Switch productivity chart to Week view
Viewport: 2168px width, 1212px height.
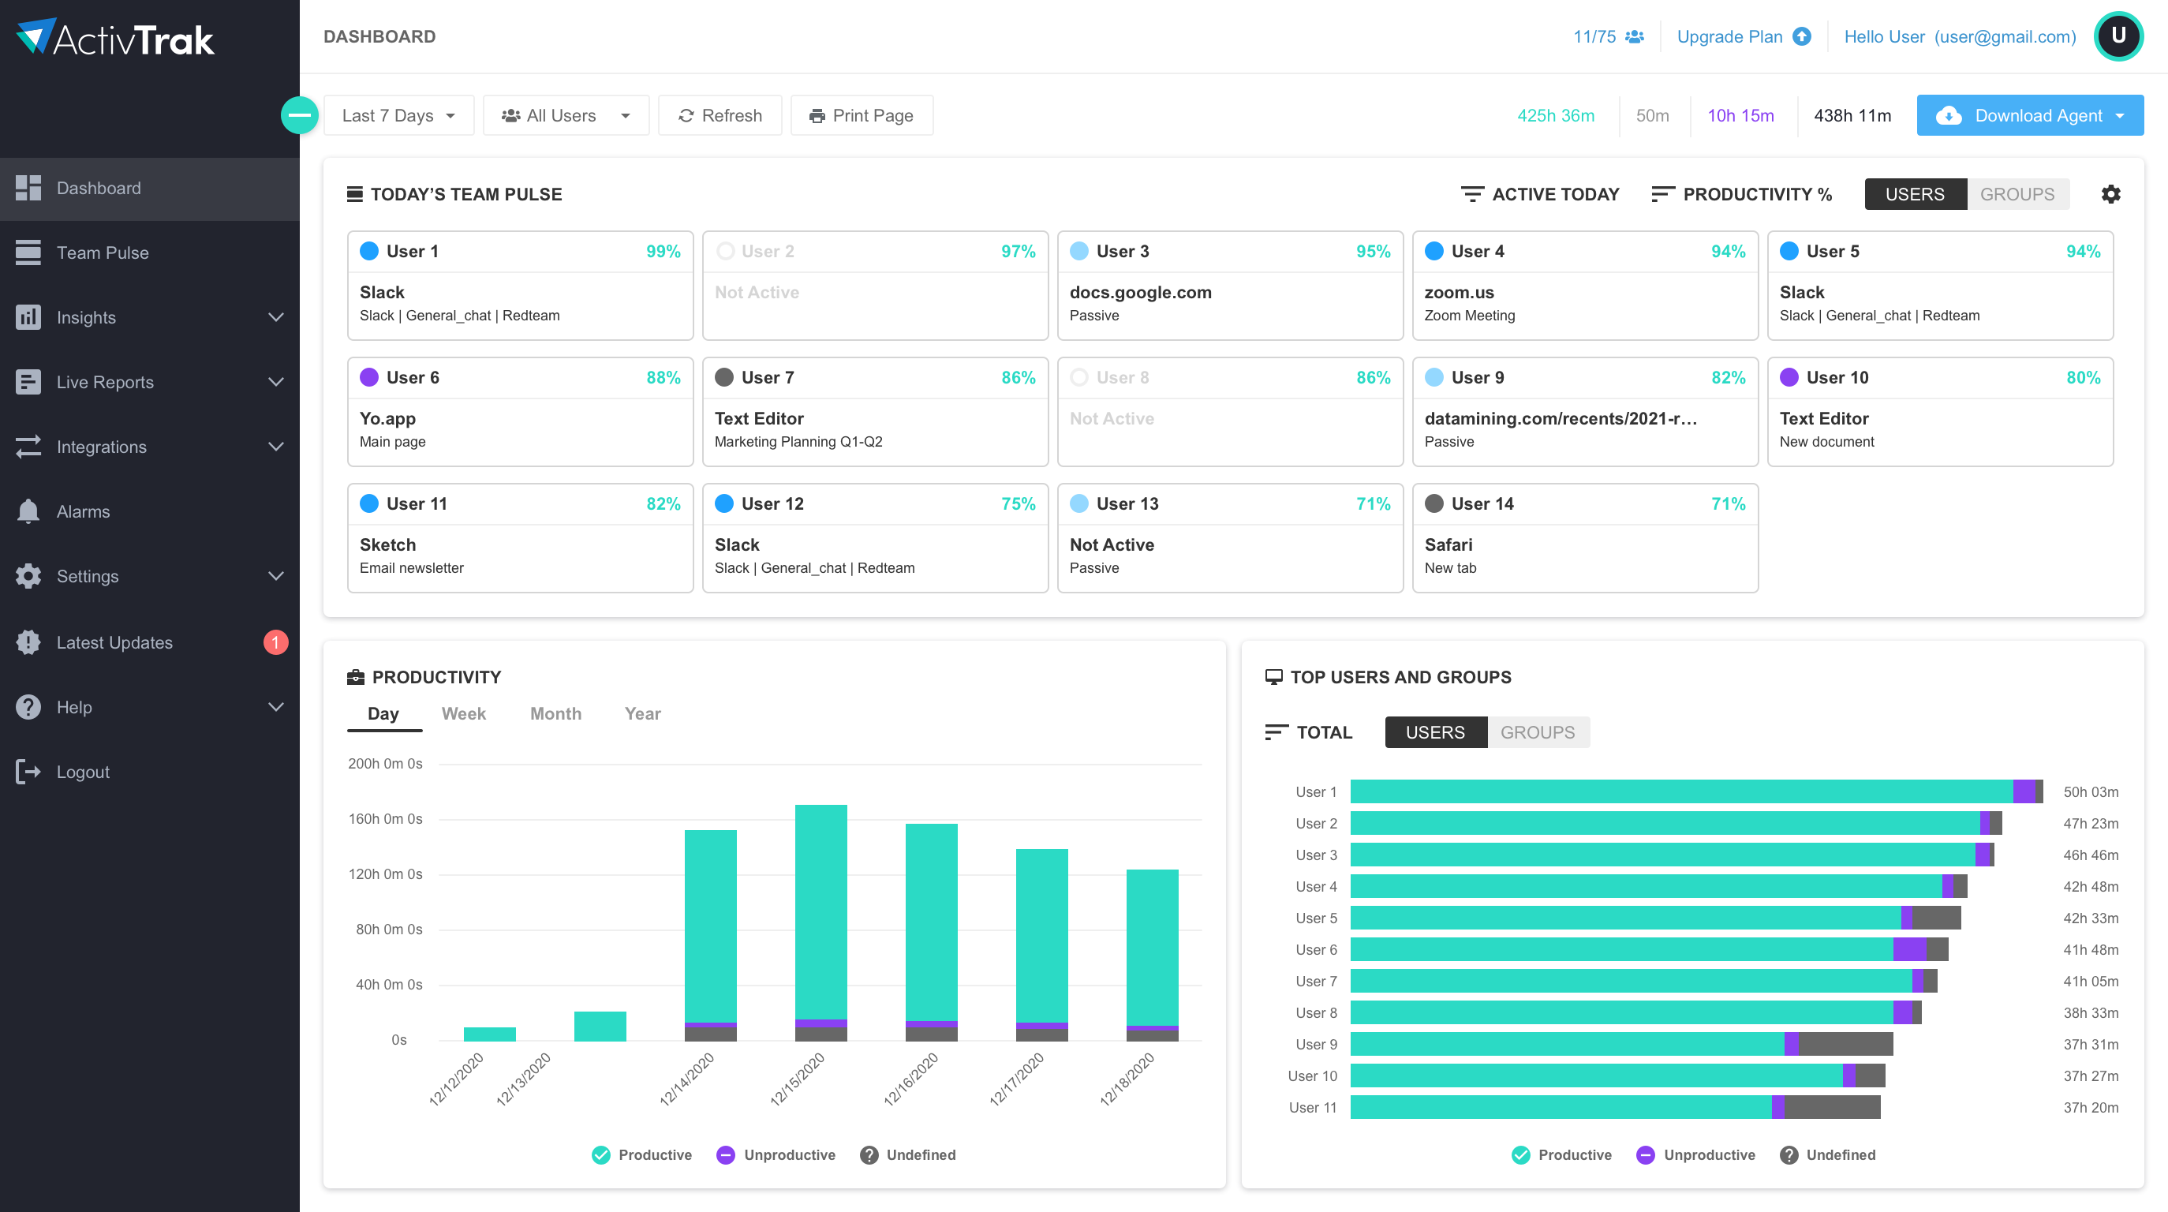pos(463,713)
